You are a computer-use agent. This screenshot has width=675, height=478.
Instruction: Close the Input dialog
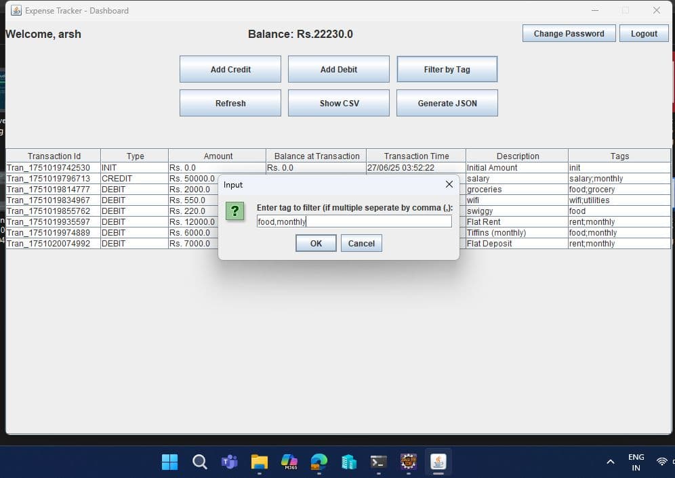449,184
